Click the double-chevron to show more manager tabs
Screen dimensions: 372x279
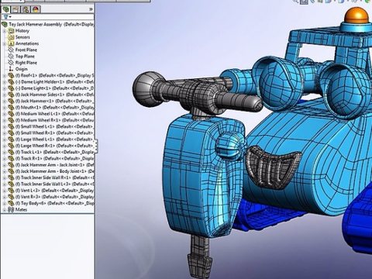91,9
